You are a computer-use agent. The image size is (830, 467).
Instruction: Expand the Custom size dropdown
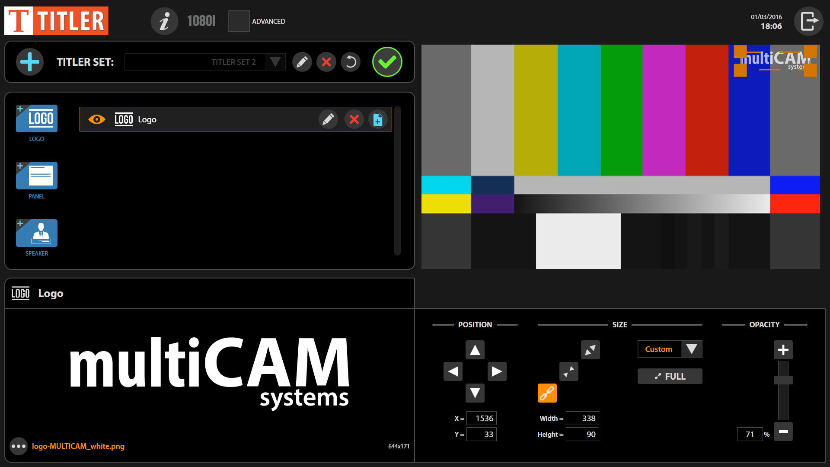point(691,349)
